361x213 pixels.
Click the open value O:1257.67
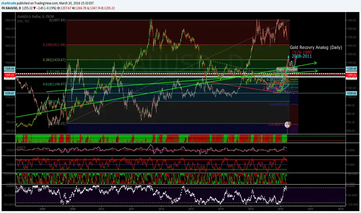[x=64, y=8]
